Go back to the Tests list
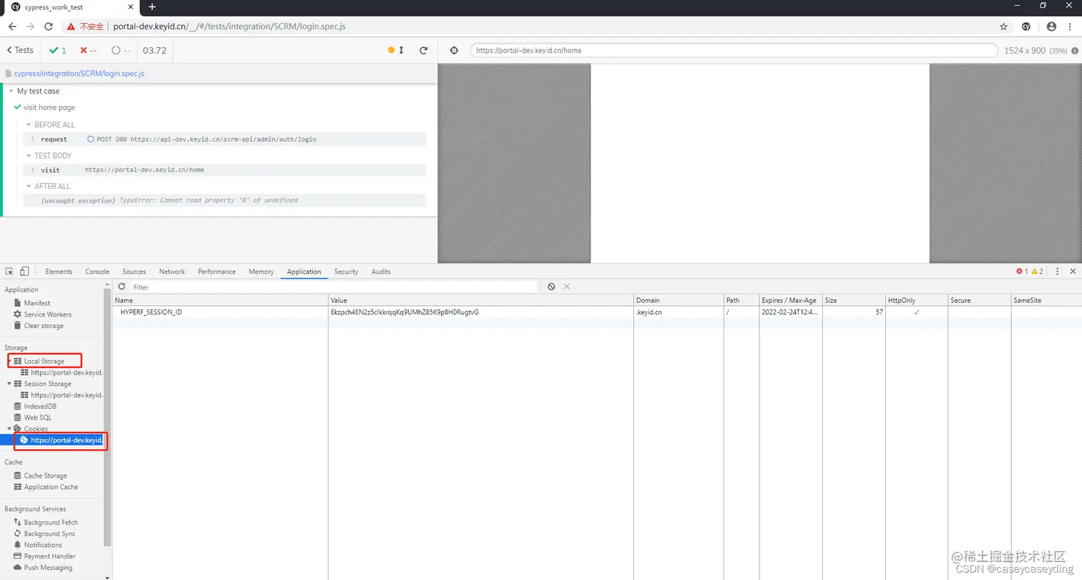1082x580 pixels. 20,50
